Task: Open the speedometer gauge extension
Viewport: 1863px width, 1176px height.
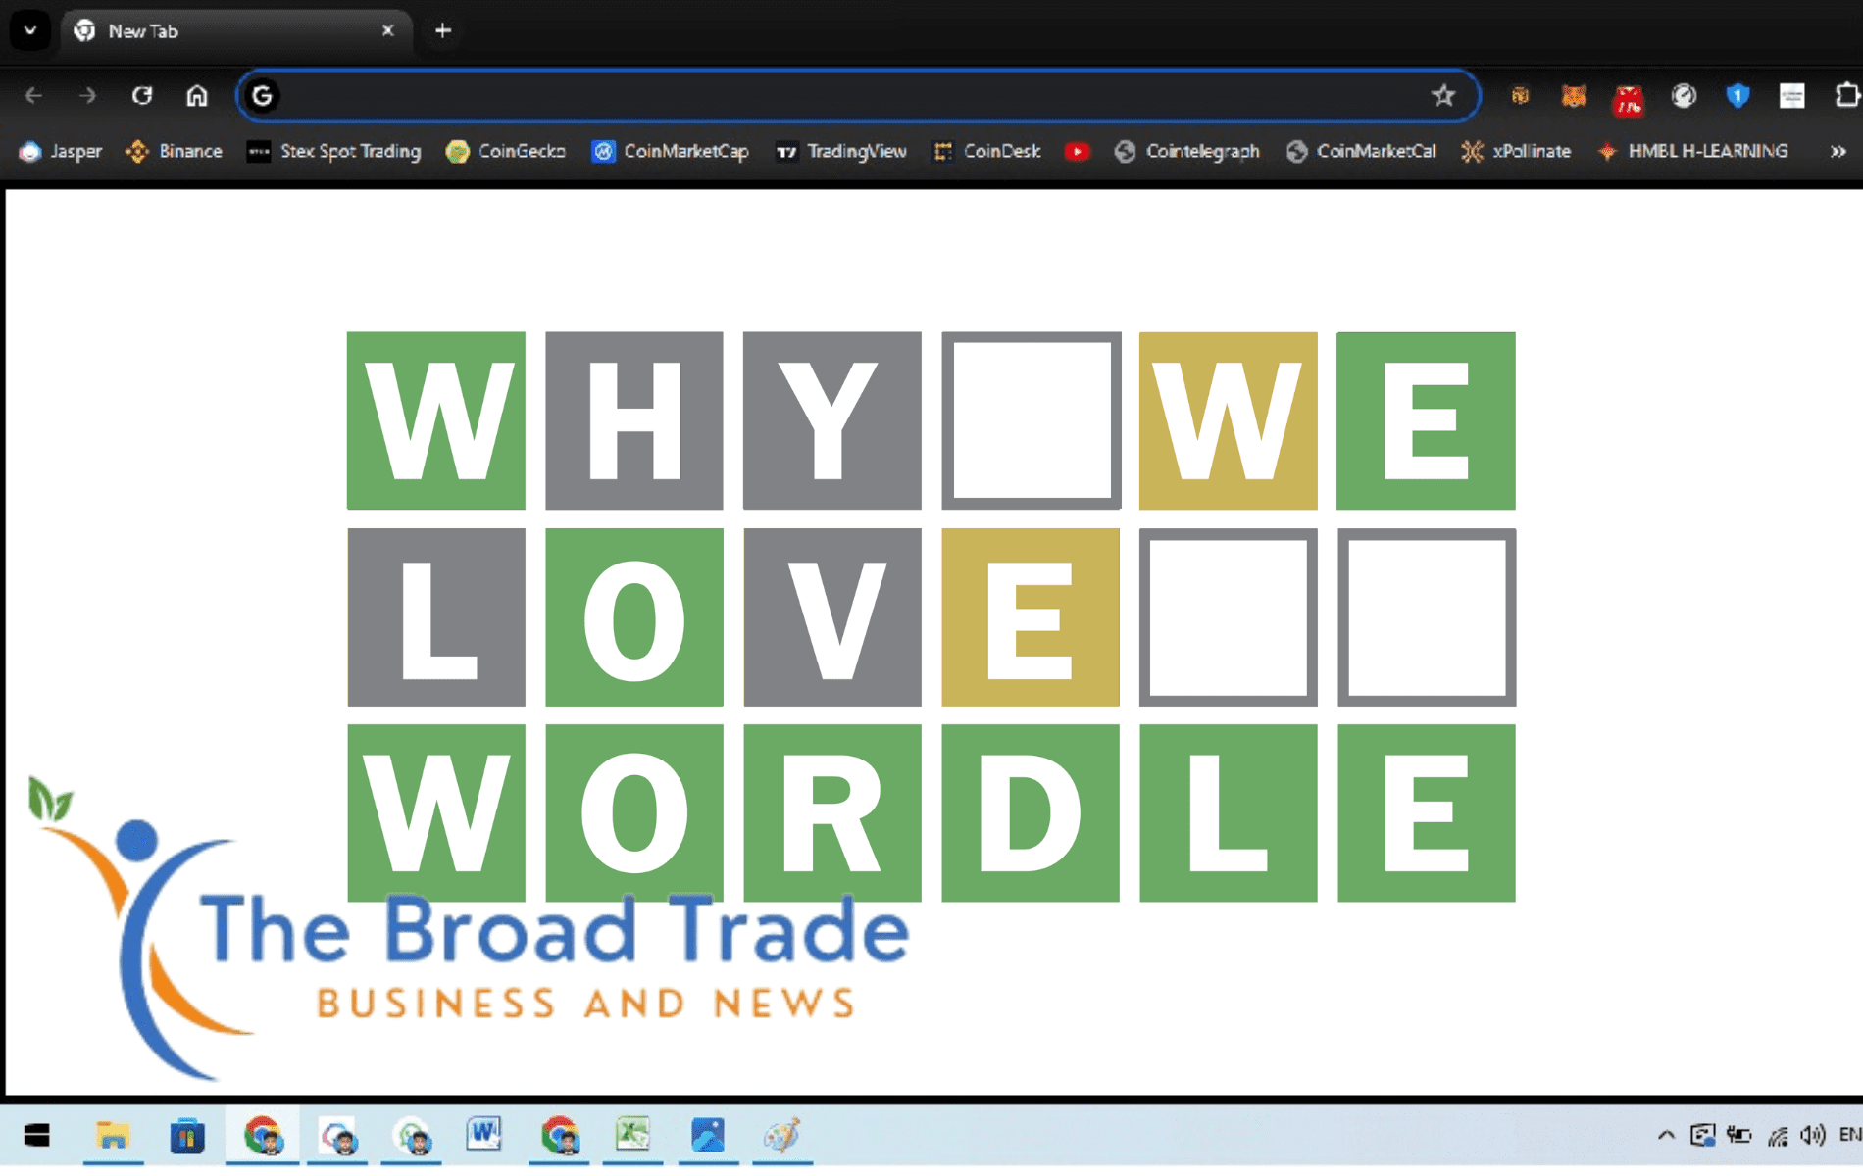Action: [x=1684, y=95]
